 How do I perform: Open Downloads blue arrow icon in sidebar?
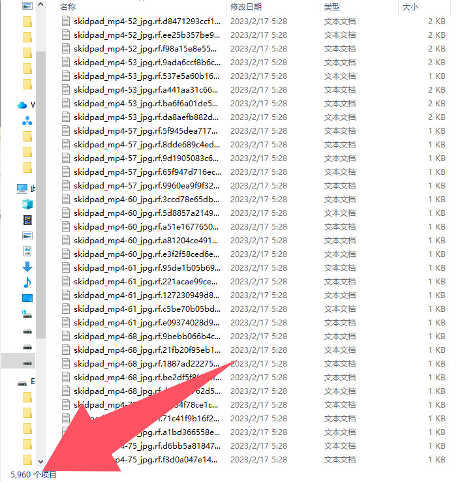point(27,267)
